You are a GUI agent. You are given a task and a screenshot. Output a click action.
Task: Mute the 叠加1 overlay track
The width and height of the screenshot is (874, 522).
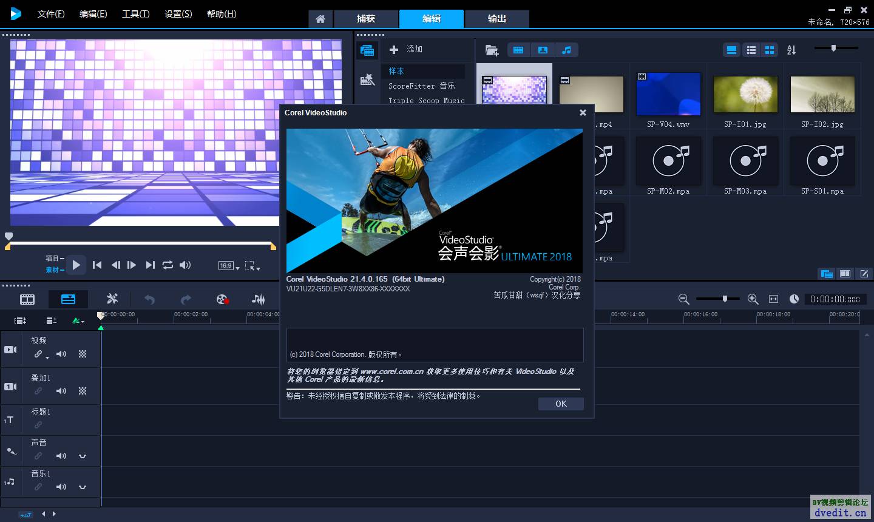point(61,391)
